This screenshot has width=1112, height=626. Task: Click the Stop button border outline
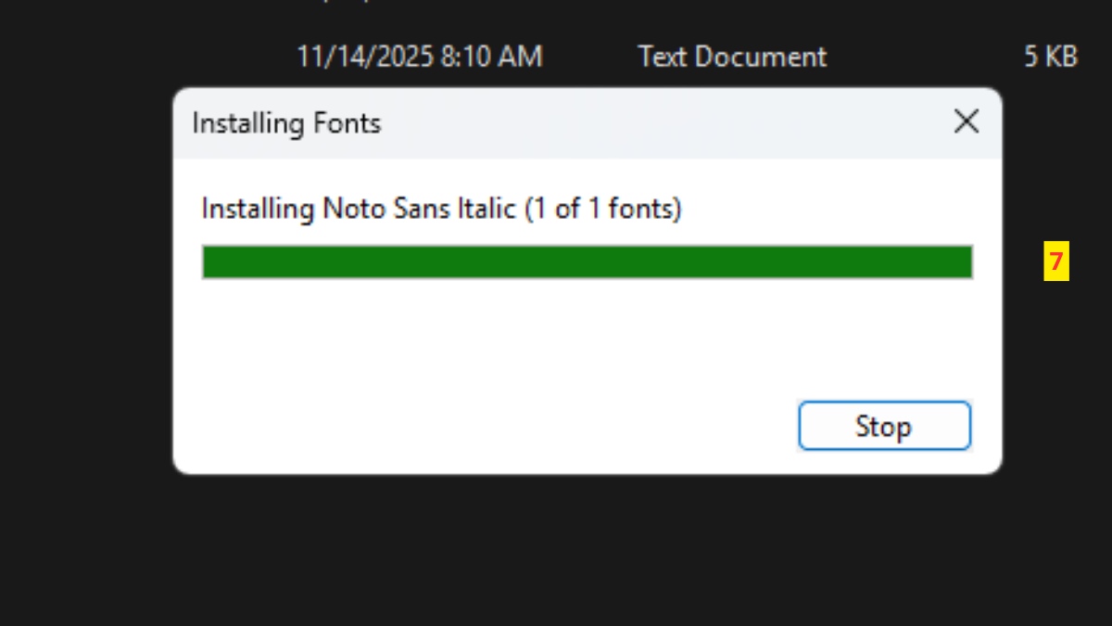coord(884,405)
